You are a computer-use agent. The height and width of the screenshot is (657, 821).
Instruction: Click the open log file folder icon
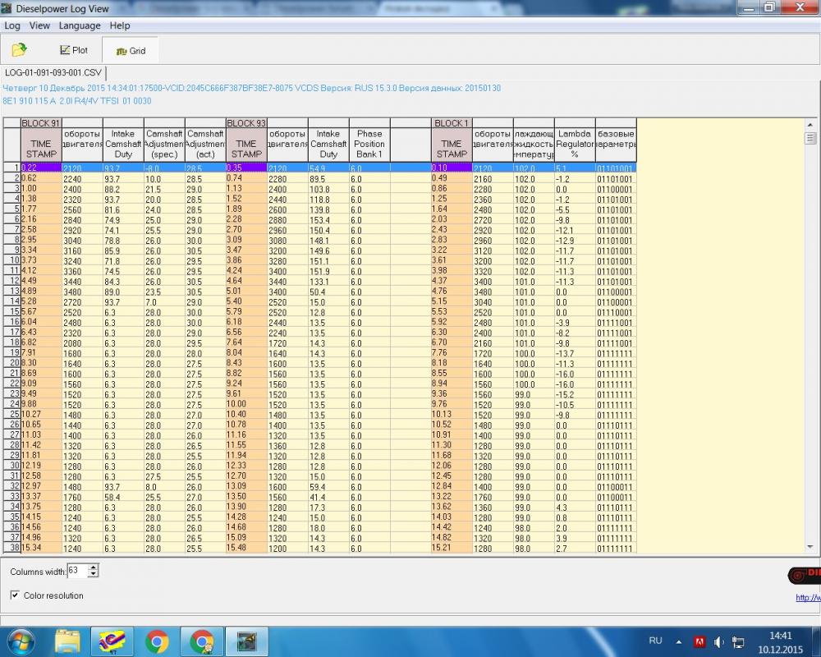point(19,50)
